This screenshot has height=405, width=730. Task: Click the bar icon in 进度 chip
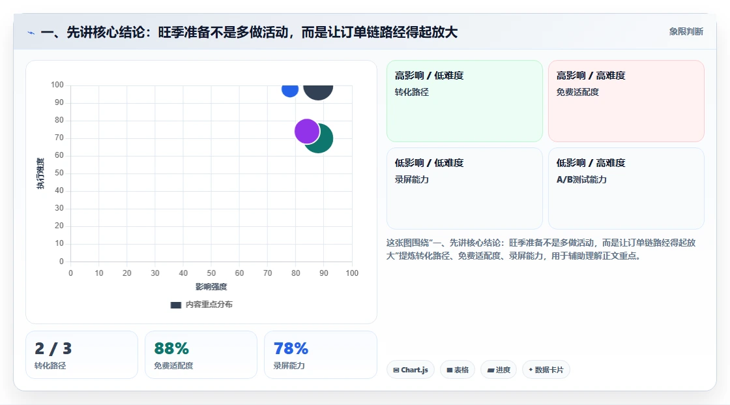coord(491,370)
